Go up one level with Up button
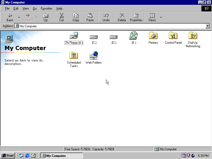 coord(46,17)
